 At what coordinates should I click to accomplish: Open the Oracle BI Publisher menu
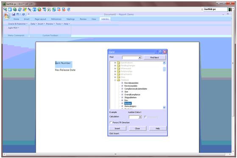point(18,24)
